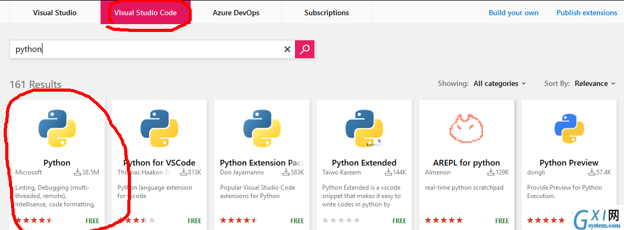The width and height of the screenshot is (624, 230).
Task: Click the 813K download count
Action: tap(190, 172)
